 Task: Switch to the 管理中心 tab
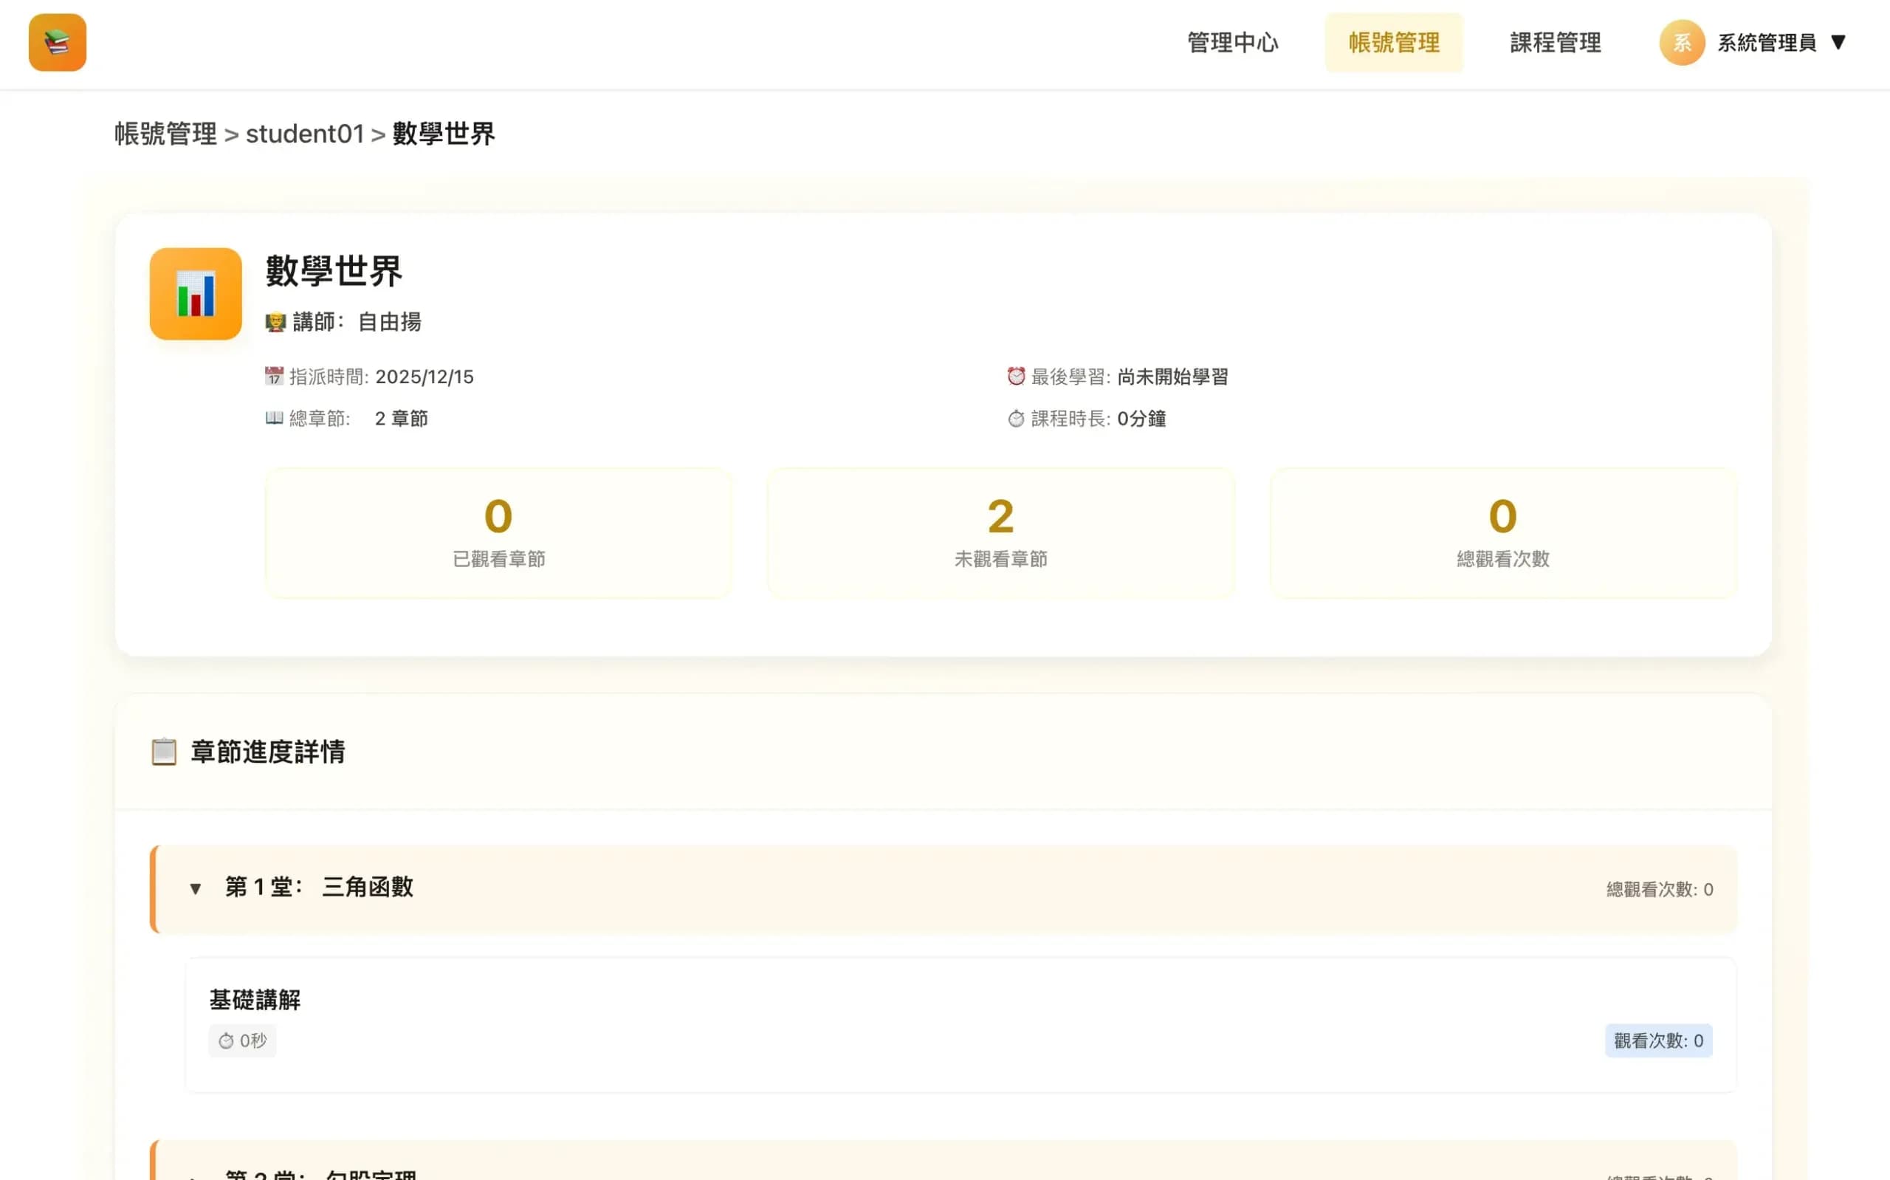click(1231, 43)
